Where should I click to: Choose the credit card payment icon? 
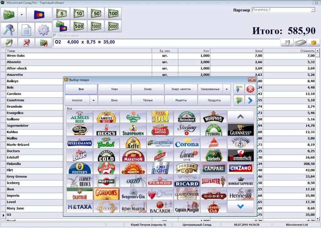[39, 15]
